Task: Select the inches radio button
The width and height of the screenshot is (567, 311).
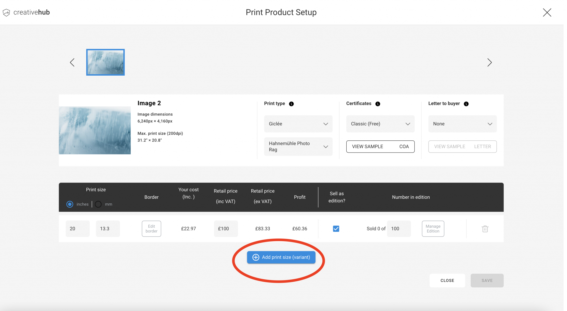Action: click(70, 204)
